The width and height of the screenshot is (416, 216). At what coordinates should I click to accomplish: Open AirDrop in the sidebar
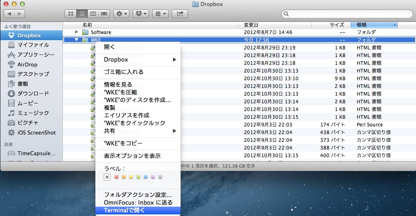pos(32,65)
